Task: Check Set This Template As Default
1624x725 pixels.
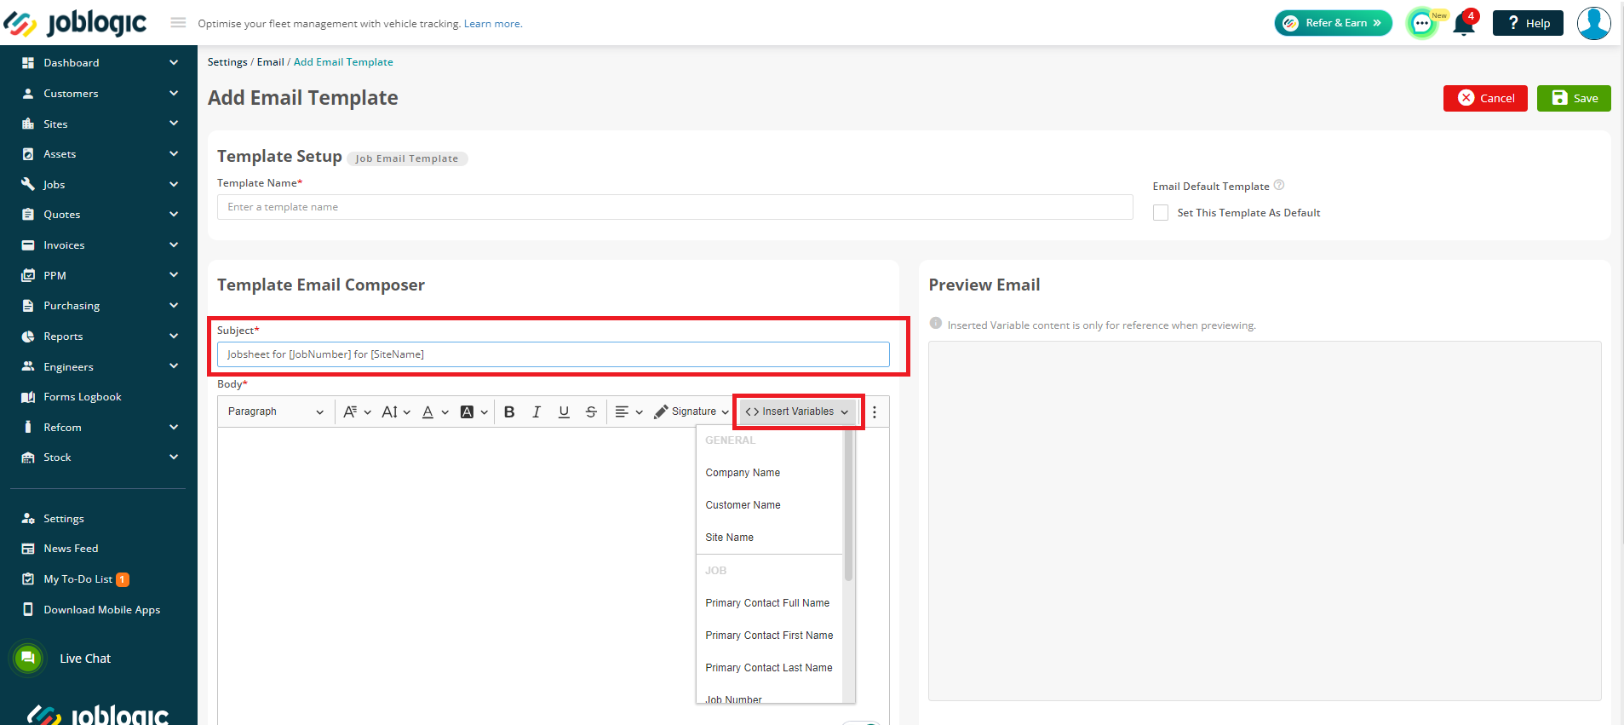Action: (1161, 213)
